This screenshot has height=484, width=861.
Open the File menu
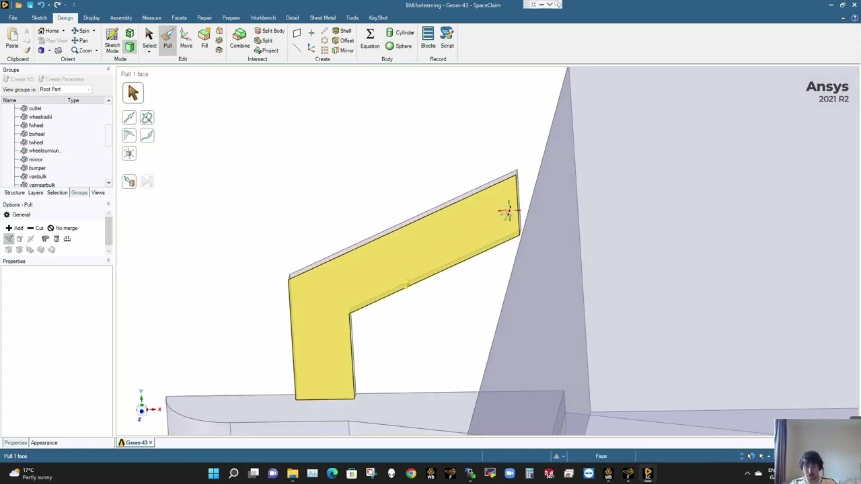[13, 17]
